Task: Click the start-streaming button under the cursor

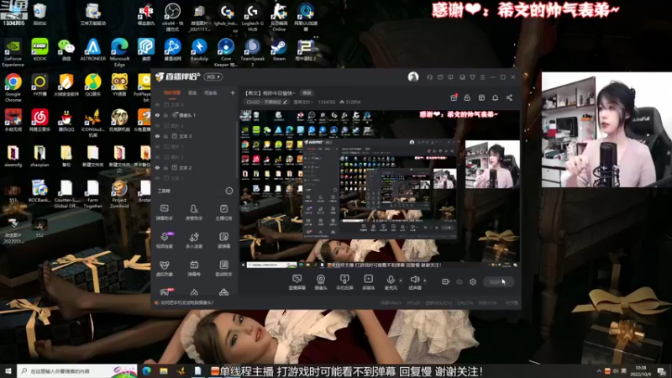Action: [x=498, y=281]
